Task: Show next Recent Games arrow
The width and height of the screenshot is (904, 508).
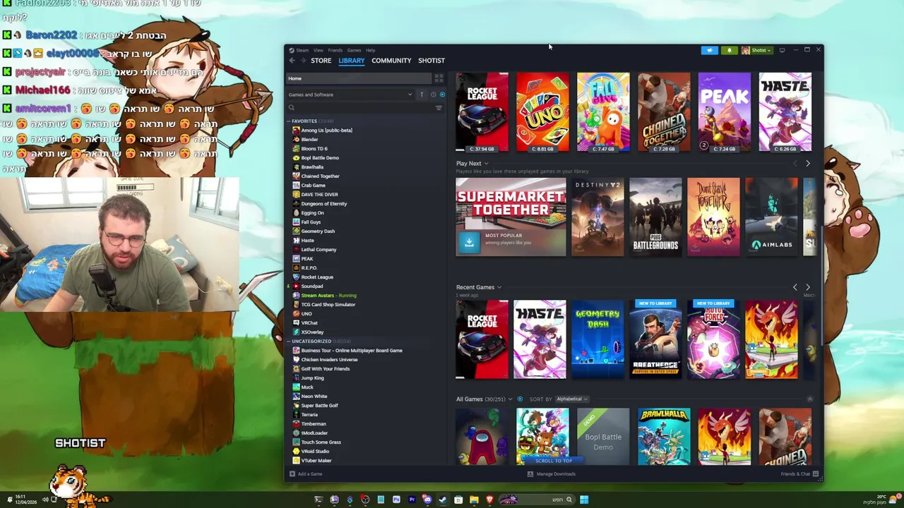Action: pyautogui.click(x=808, y=287)
